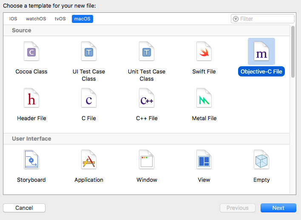Pick the Unit Test Case Class icon
This screenshot has width=301, height=220.
[147, 51]
